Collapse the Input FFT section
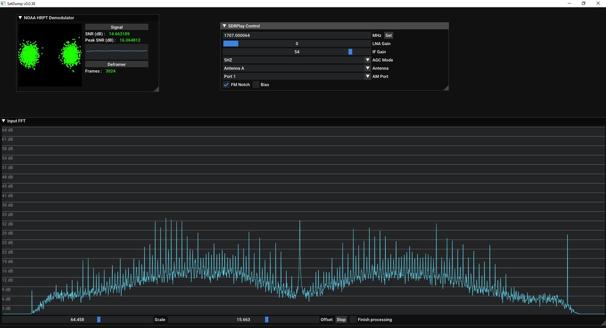 coord(4,121)
